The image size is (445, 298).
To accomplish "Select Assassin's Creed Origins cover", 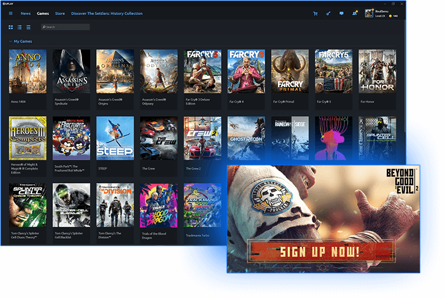I will point(116,72).
